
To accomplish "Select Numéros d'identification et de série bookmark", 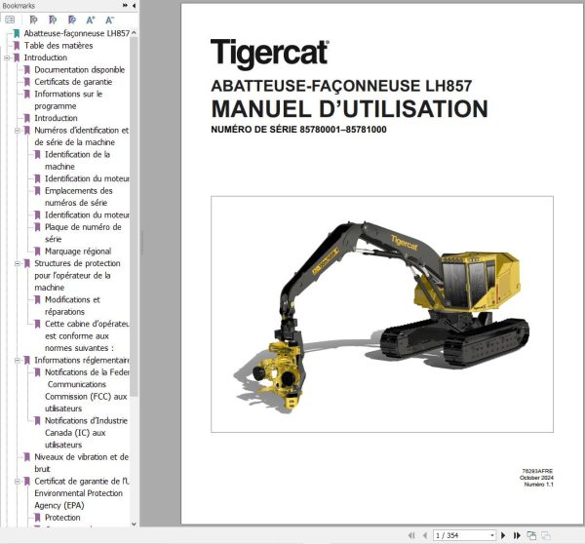I will point(81,136).
